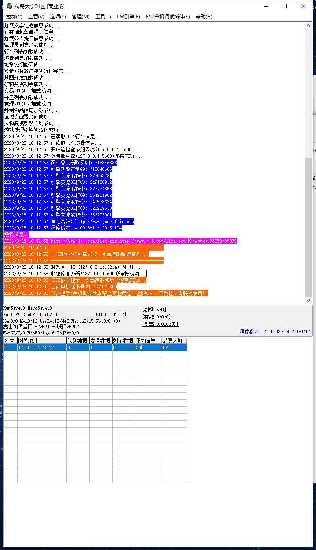316x550 pixels.
Task: Click the Run17/6 Soc0/0 Usr0/16 status text
Action: click(x=30, y=315)
